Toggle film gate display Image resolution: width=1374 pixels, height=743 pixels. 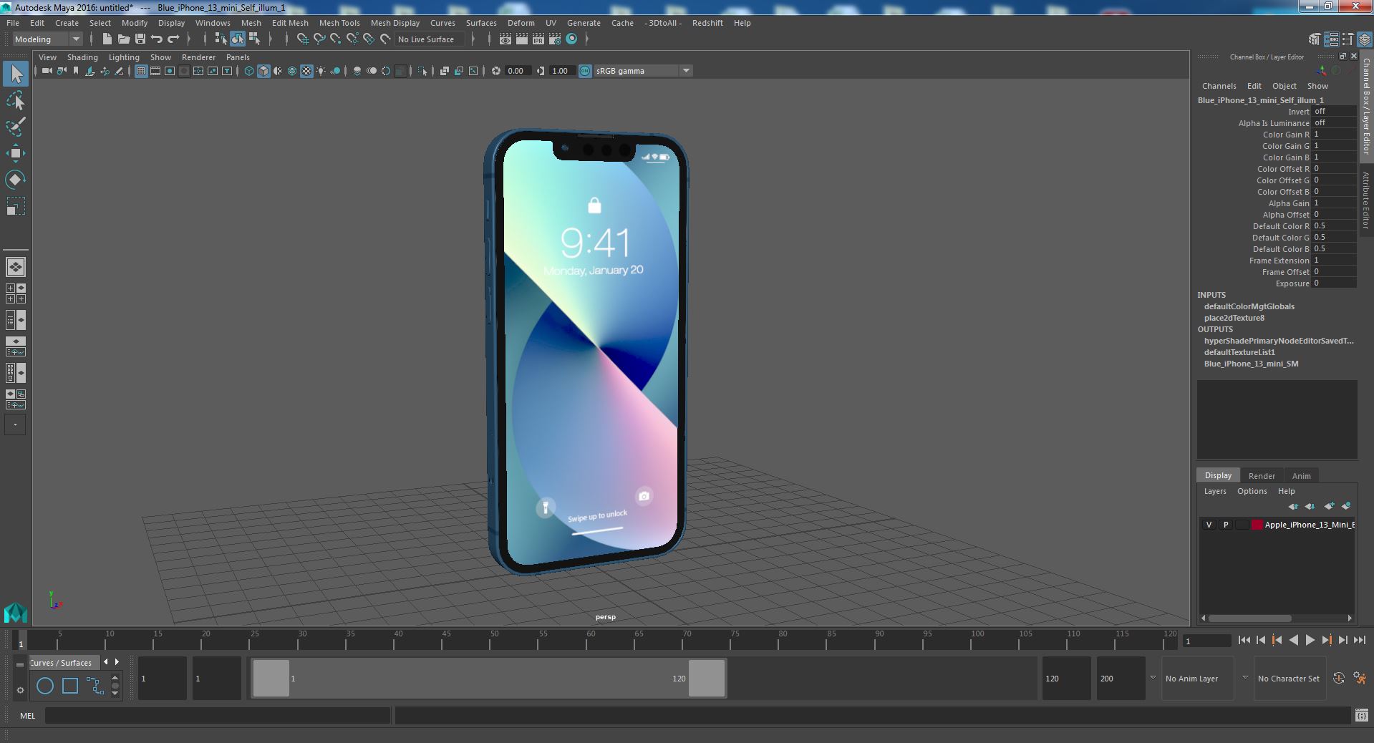coord(155,71)
